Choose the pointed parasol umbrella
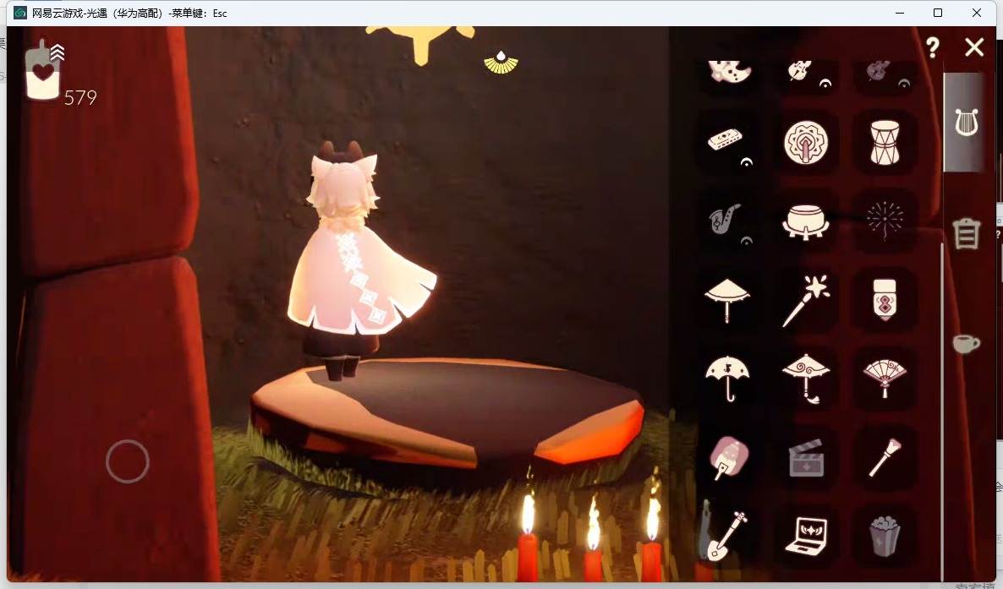The width and height of the screenshot is (1003, 589). (726, 300)
